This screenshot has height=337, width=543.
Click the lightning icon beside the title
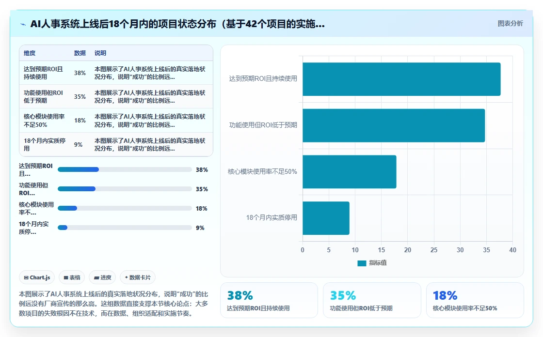23,24
